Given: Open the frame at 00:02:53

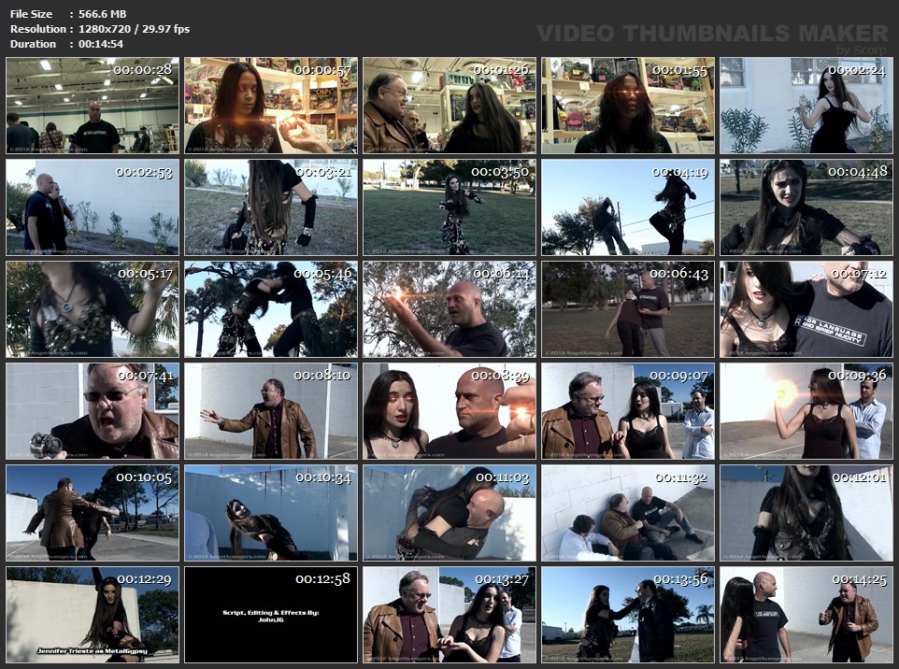Looking at the screenshot, I should click(x=93, y=207).
